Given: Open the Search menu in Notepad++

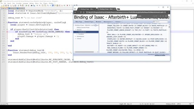Looking at the screenshot, I should pyautogui.click(x=9, y=3).
